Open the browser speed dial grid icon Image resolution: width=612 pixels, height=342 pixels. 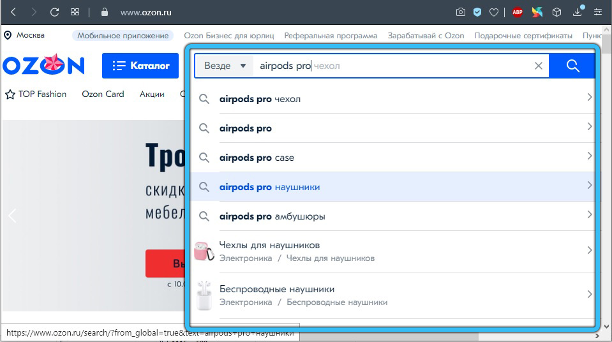75,12
